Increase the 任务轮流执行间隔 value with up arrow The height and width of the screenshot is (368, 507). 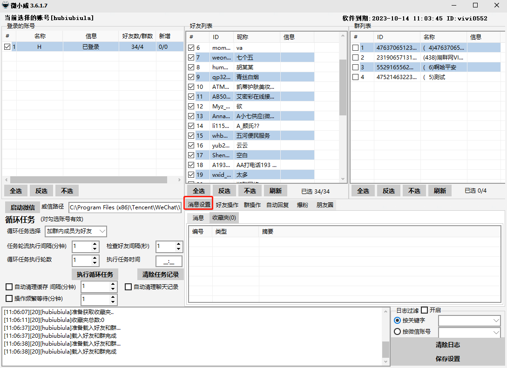coord(95,243)
